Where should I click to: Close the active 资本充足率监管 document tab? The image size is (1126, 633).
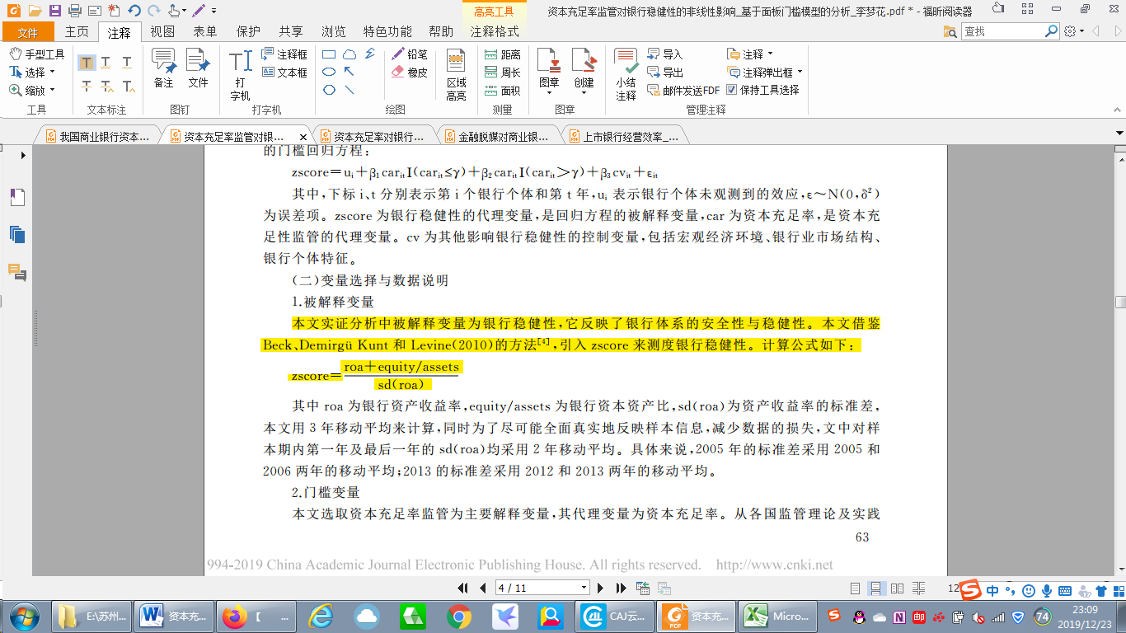pyautogui.click(x=303, y=137)
